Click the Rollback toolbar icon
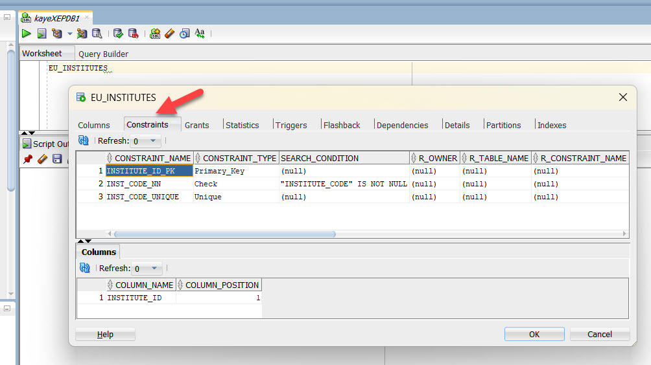This screenshot has height=365, width=651. click(134, 34)
